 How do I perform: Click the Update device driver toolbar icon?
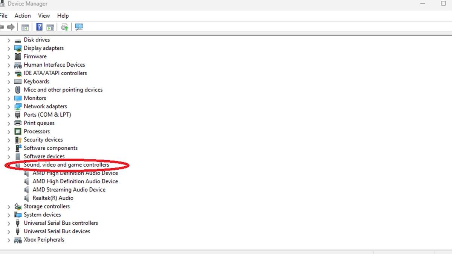pyautogui.click(x=64, y=27)
